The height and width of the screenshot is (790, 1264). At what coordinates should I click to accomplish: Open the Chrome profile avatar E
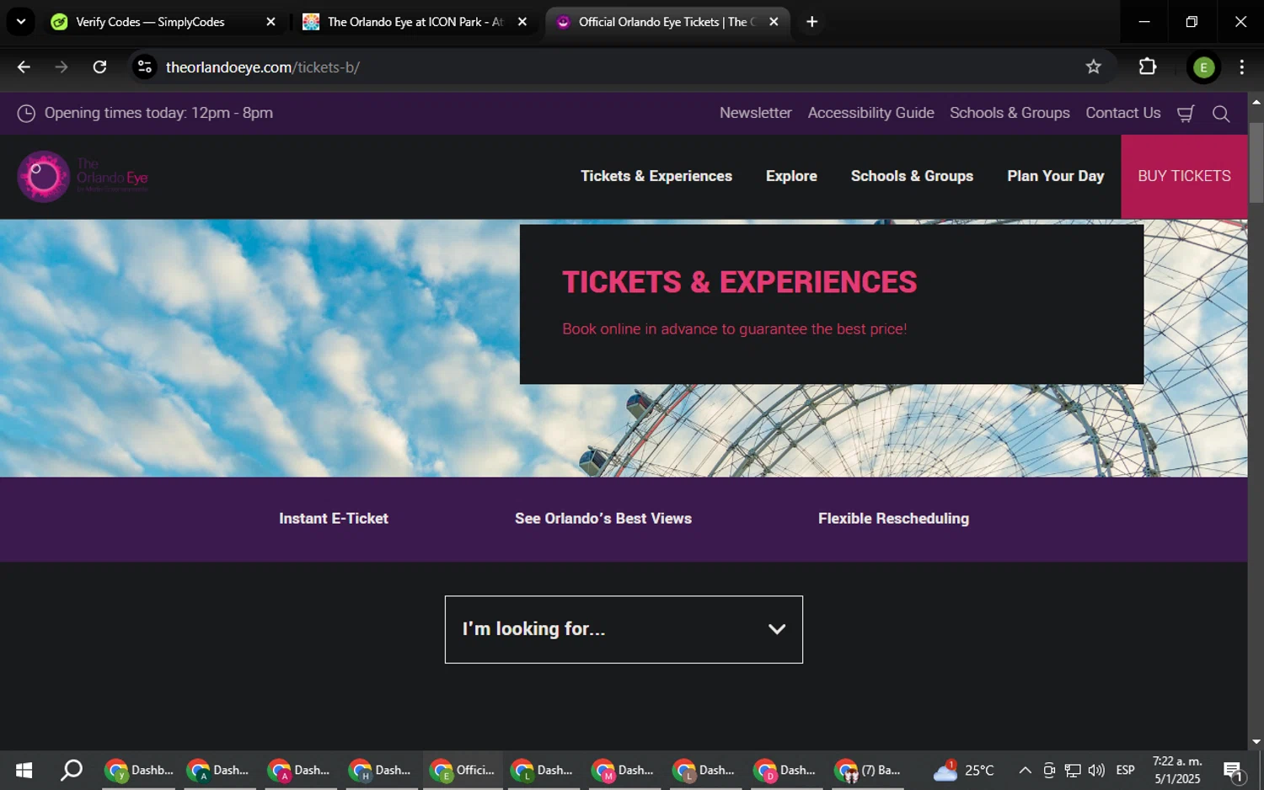(1203, 67)
